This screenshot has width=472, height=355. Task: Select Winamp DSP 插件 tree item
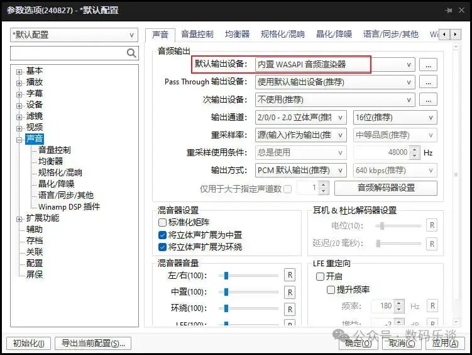point(69,207)
